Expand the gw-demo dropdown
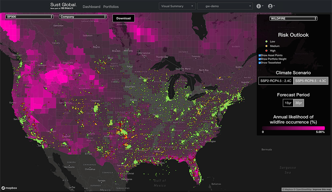This screenshot has width=332, height=192. pyautogui.click(x=225, y=6)
